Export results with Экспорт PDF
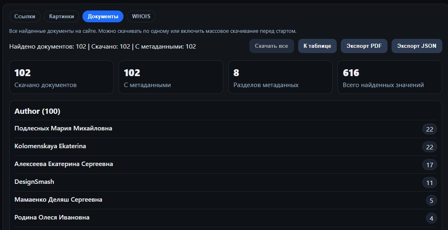Screen dimensions: 448x230 point(364,46)
